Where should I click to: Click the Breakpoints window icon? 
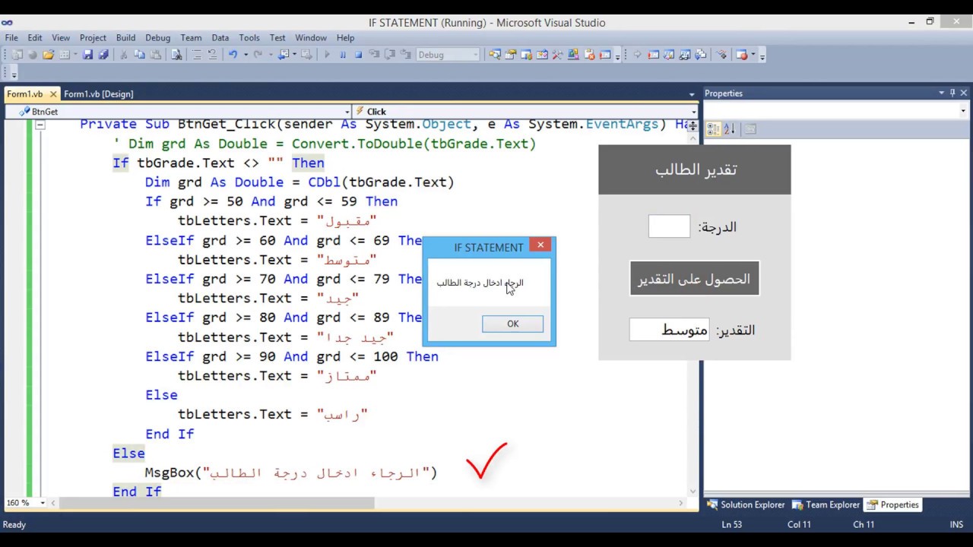point(743,55)
